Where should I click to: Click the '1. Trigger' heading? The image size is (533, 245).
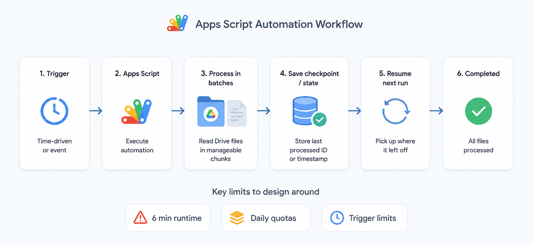click(x=55, y=74)
